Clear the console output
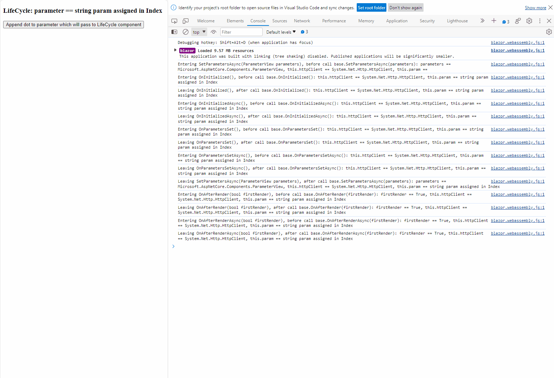This screenshot has width=554, height=378. [186, 32]
